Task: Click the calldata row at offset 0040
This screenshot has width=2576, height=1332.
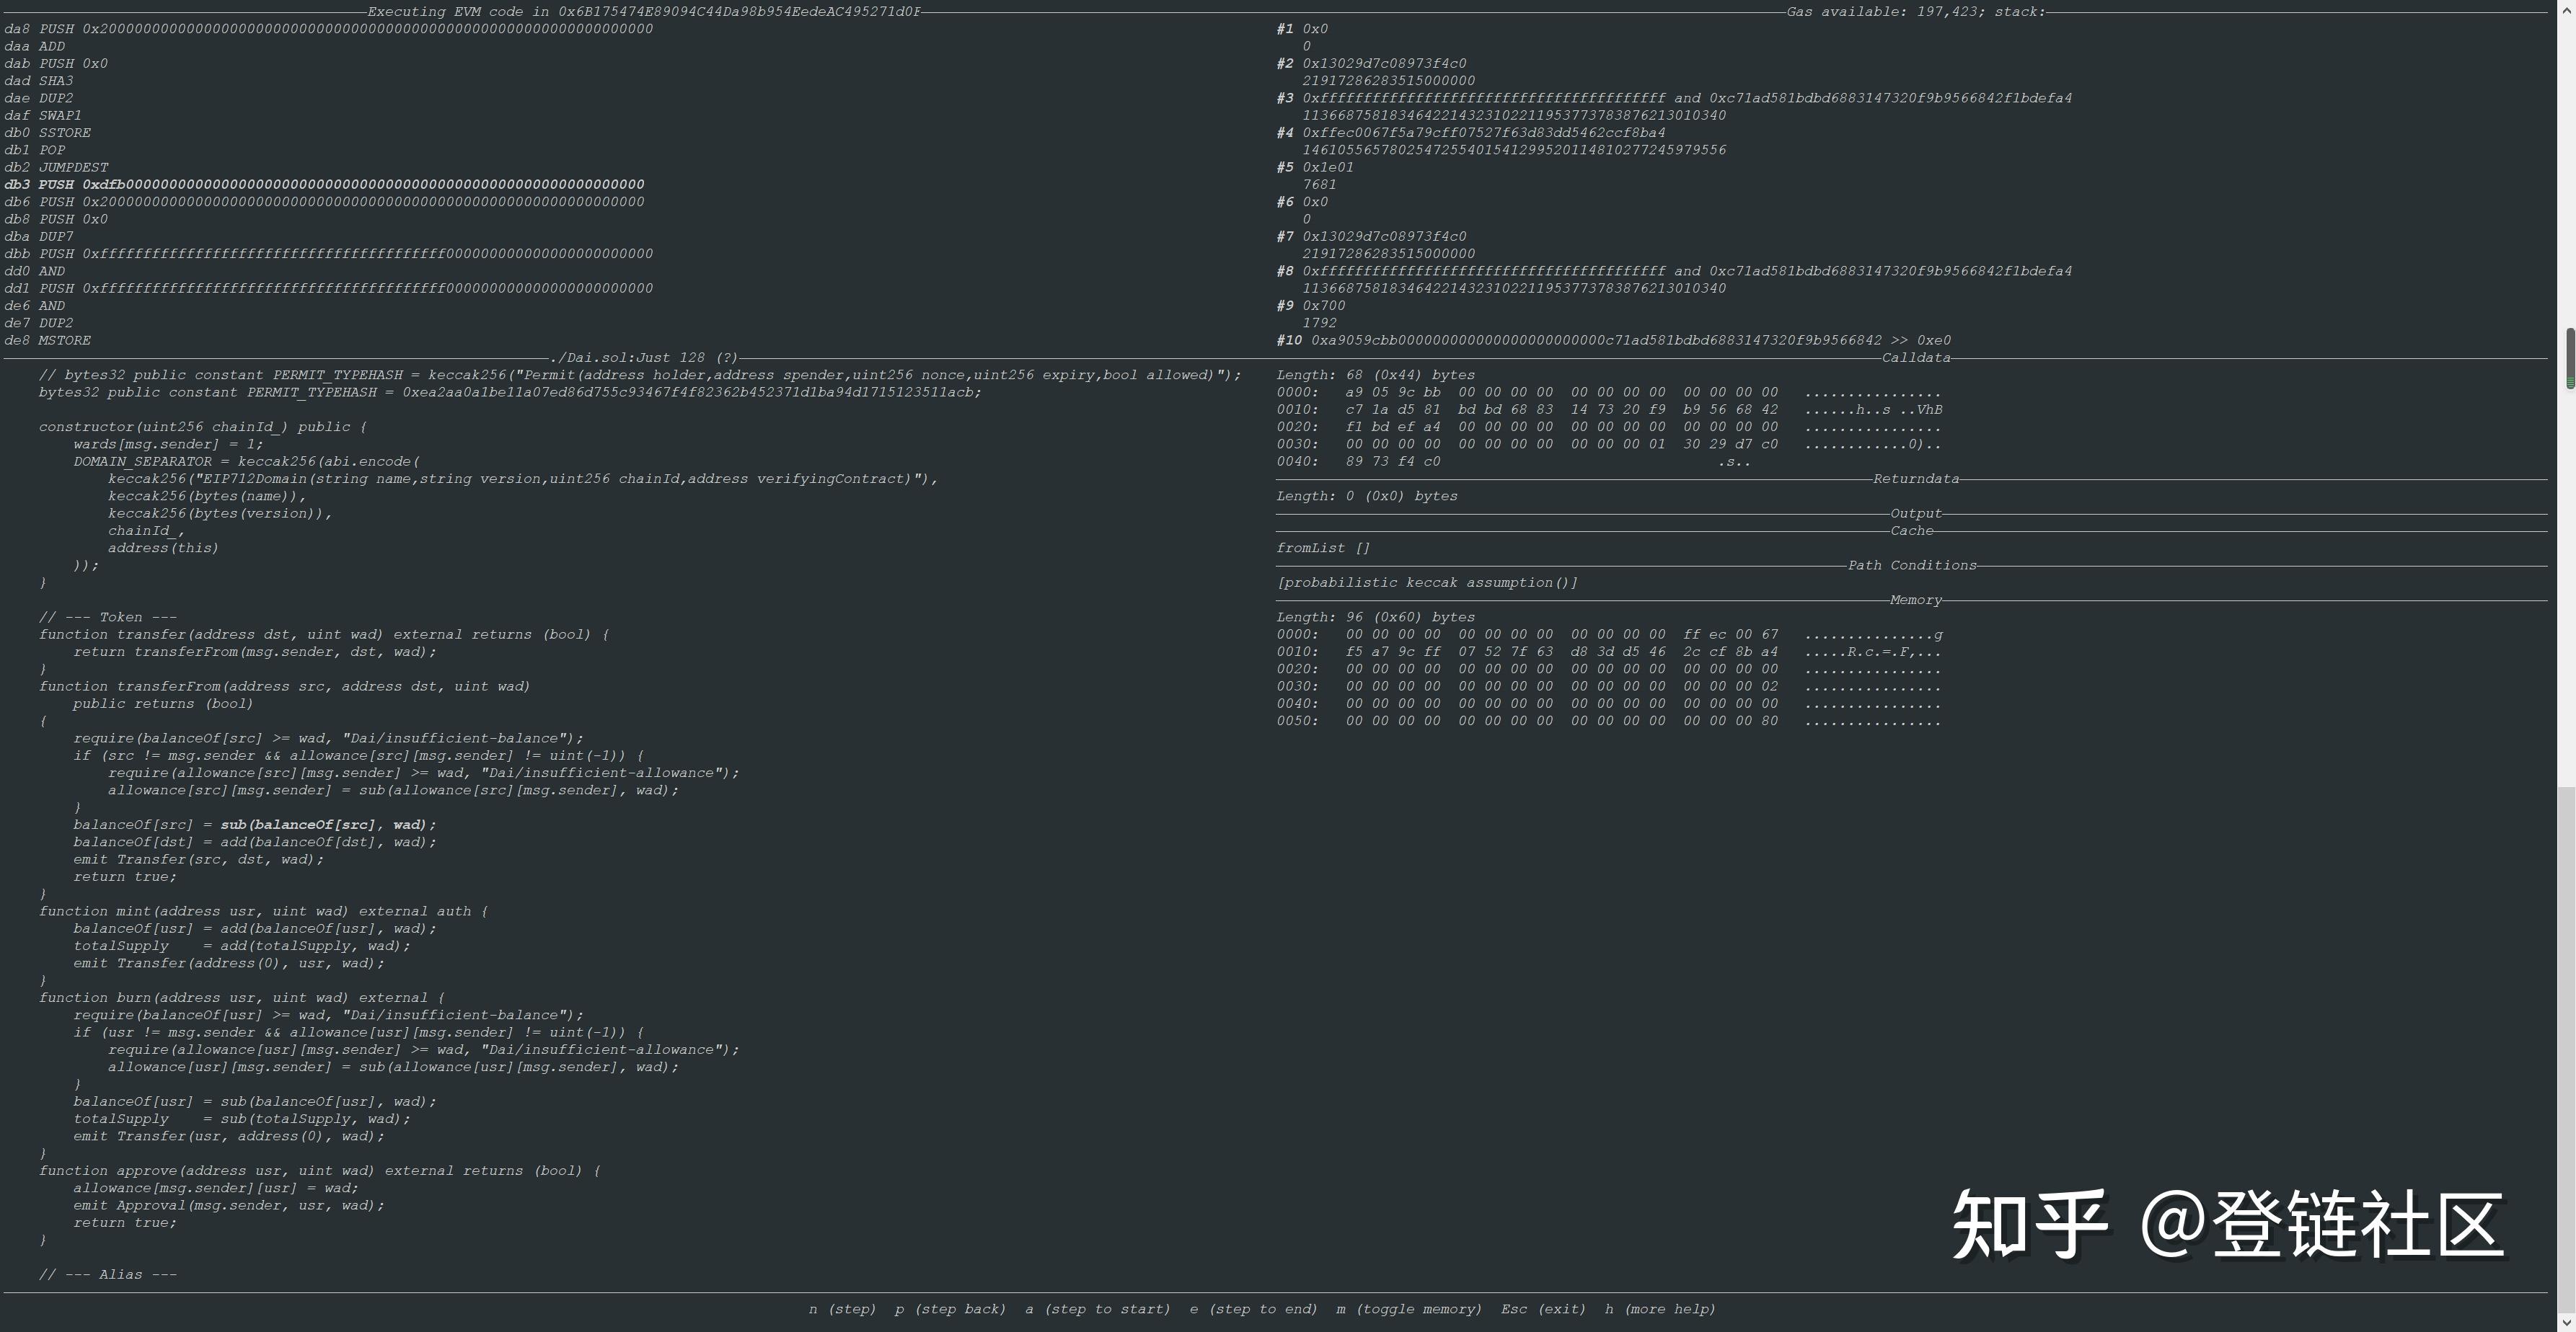Action: coord(1513,461)
